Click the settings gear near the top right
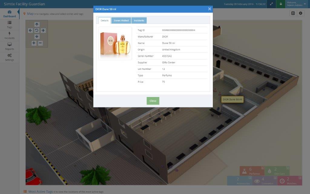 [300, 13]
